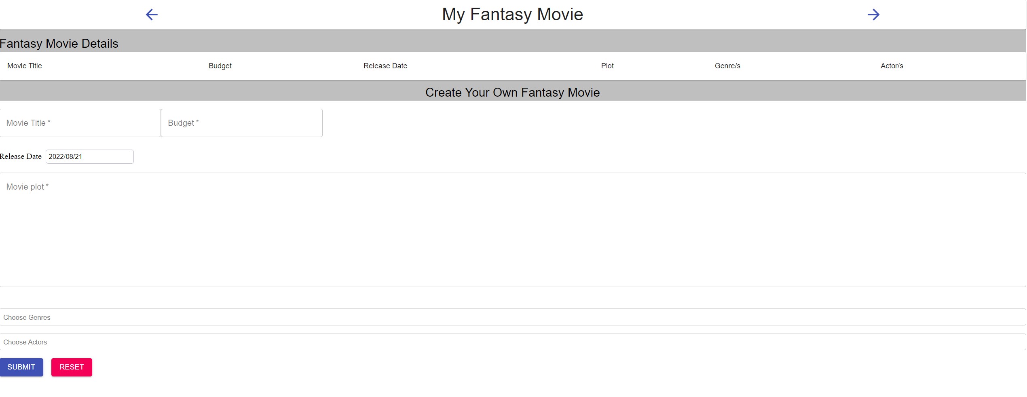The image size is (1027, 397).
Task: Select the Release Date column header
Action: click(x=385, y=65)
